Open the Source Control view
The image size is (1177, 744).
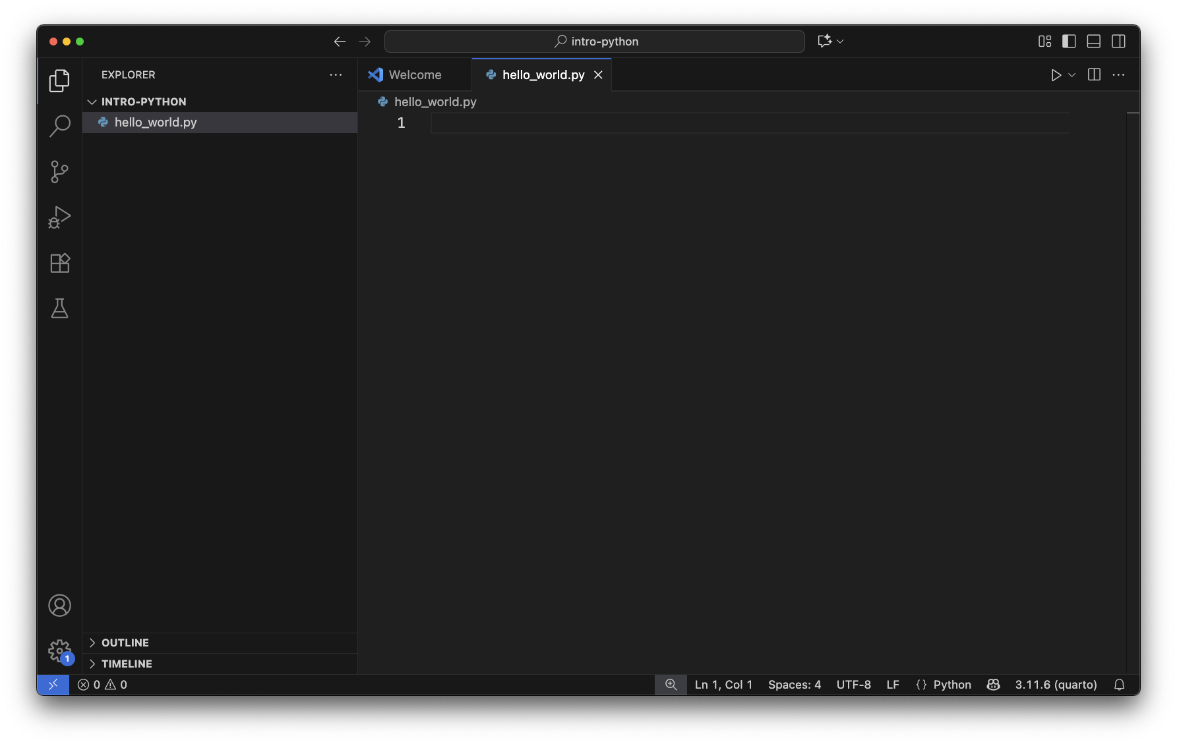59,172
